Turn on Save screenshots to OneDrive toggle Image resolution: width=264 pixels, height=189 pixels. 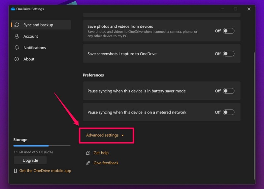point(228,54)
